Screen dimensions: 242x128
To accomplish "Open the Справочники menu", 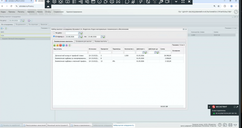I will tap(59, 12).
